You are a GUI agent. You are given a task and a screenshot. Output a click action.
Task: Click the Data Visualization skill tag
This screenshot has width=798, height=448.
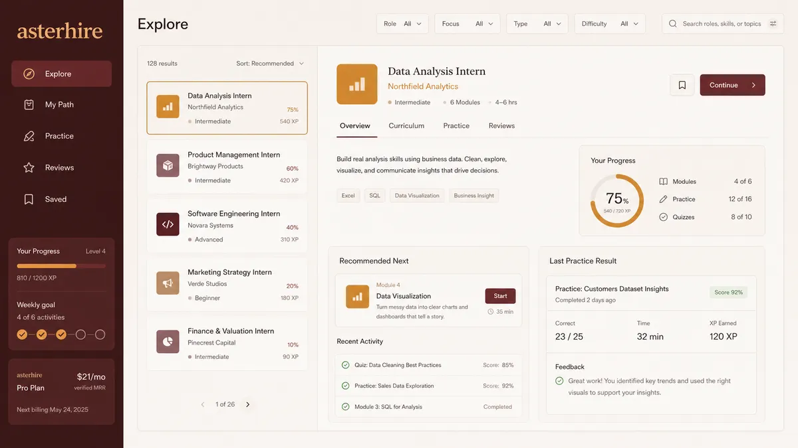(x=417, y=196)
